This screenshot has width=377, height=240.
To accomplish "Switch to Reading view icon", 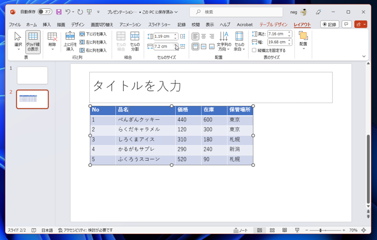I will click(x=284, y=230).
